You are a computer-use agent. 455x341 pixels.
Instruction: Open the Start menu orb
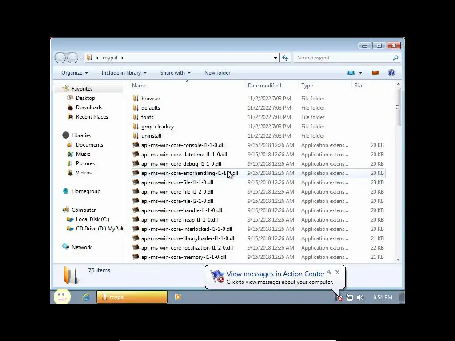pos(62,296)
